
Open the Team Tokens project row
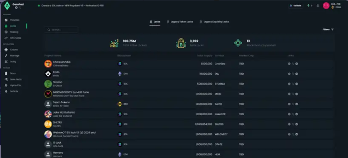click(x=189, y=104)
